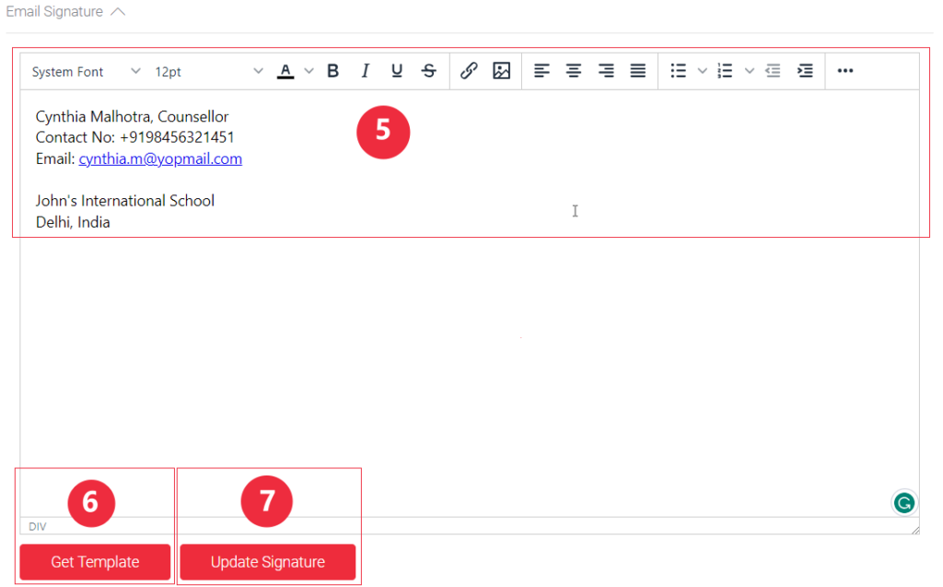Open the cynthia.m@yopmail.com email link
This screenshot has width=943, height=587.
coord(160,158)
